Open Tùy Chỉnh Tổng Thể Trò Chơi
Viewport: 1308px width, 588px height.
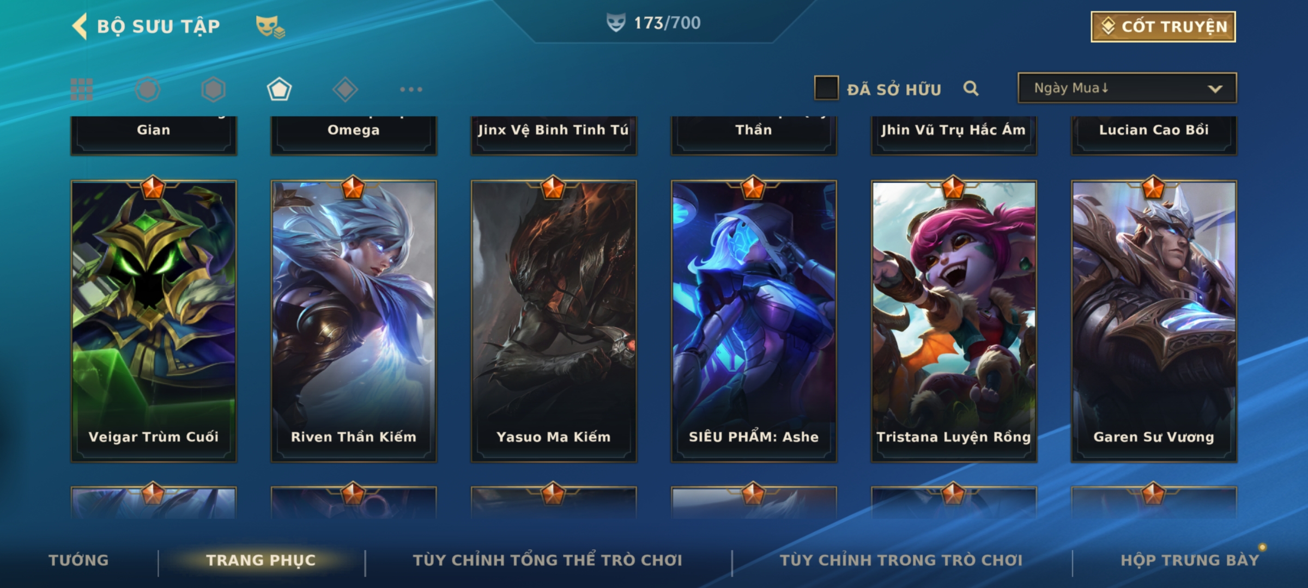[x=547, y=560]
